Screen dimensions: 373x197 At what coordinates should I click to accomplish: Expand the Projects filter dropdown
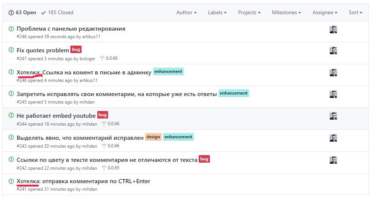point(249,13)
